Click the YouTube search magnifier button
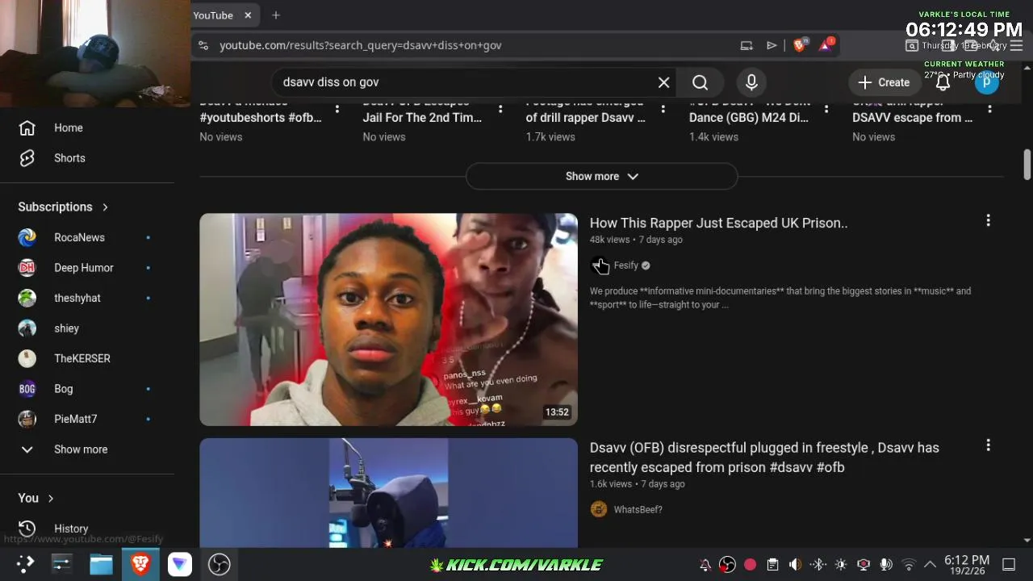1033x581 pixels. pyautogui.click(x=700, y=82)
